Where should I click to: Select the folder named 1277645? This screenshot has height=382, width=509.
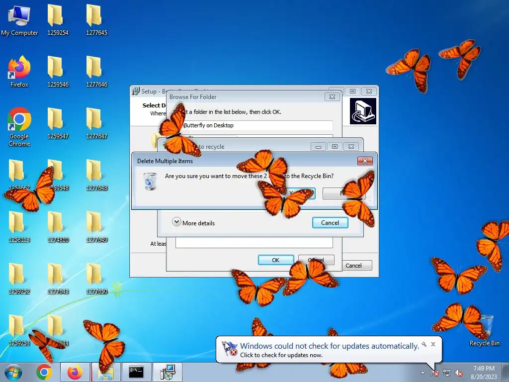[96, 20]
